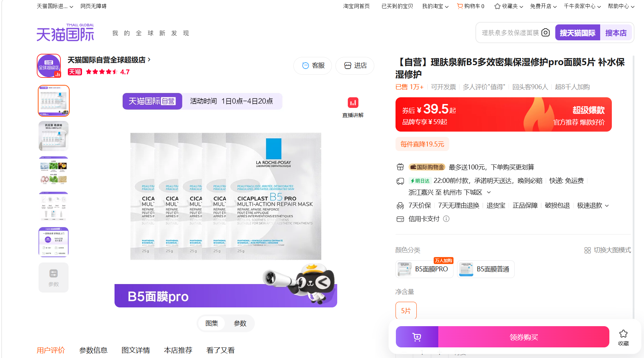Click the 4.7 store rating
The height and width of the screenshot is (358, 644).
click(125, 72)
